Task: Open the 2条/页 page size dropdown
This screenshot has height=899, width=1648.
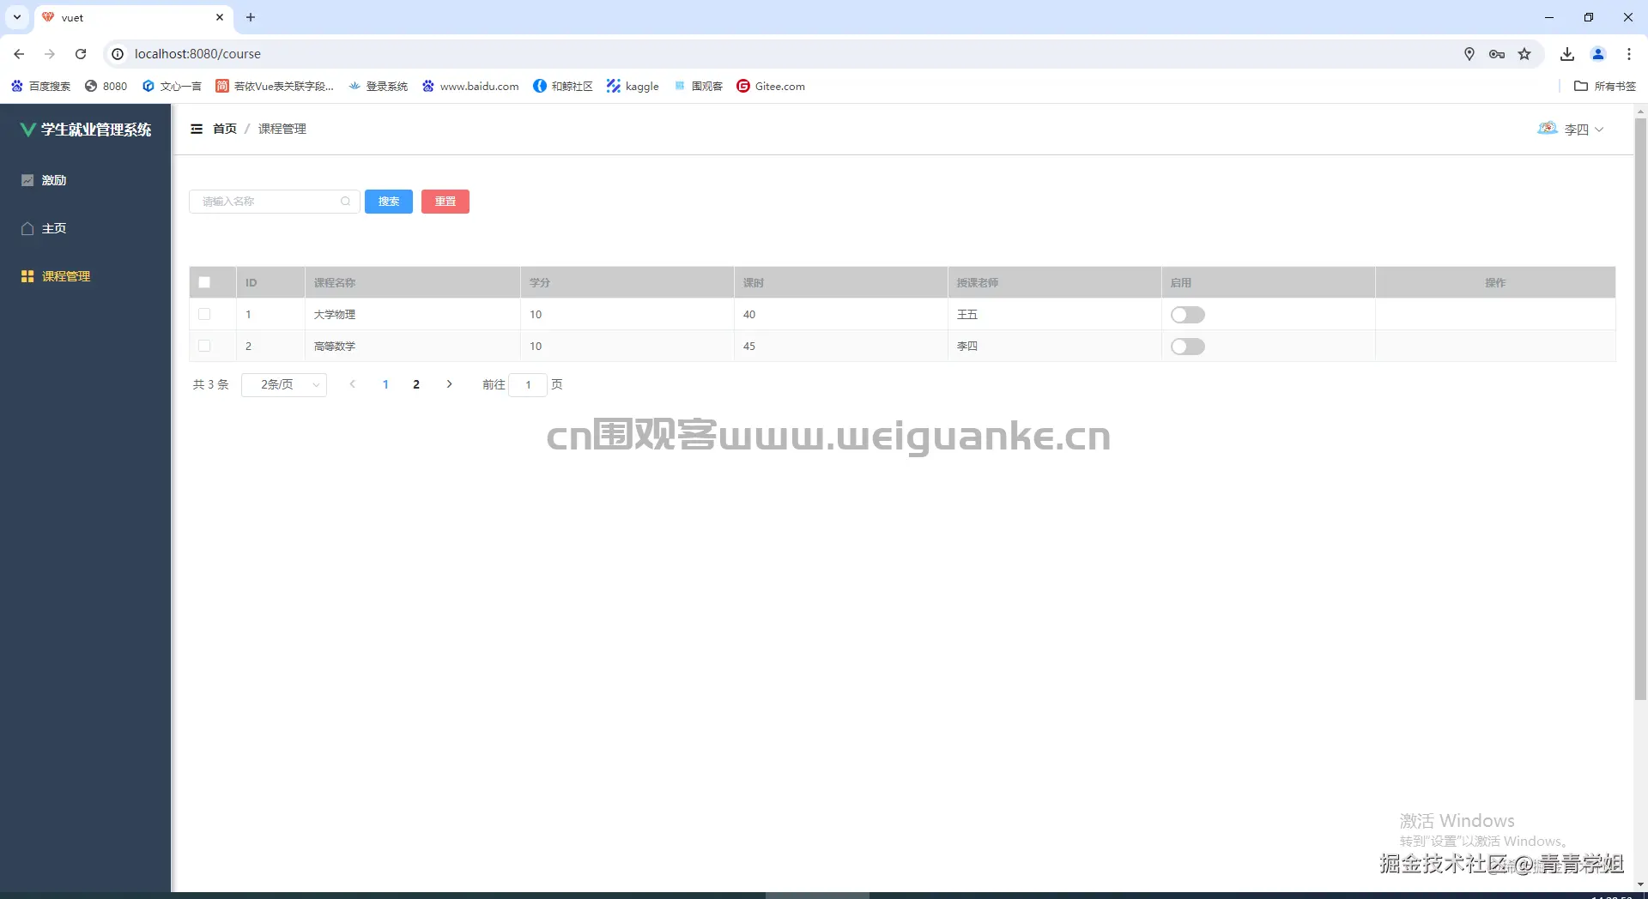Action: click(x=284, y=384)
